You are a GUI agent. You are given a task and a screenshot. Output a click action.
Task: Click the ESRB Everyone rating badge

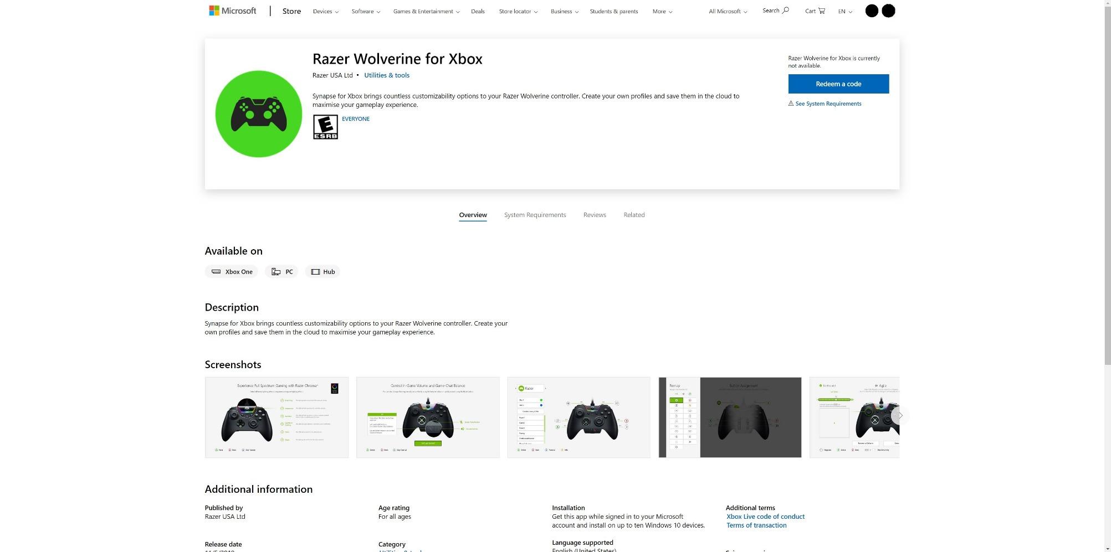pos(325,127)
